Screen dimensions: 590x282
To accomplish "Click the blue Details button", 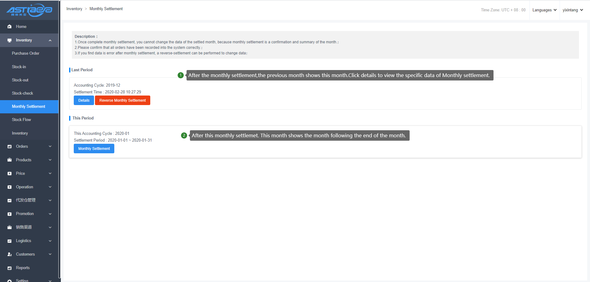I will [x=84, y=100].
